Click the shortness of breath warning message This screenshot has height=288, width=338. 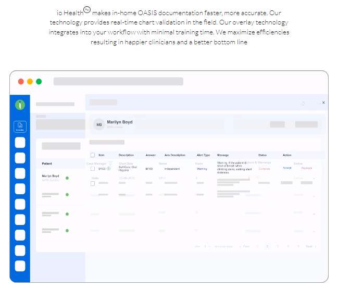(234, 168)
